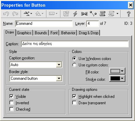
Task: Open the Drag & Drop tab
Action: pyautogui.click(x=89, y=33)
